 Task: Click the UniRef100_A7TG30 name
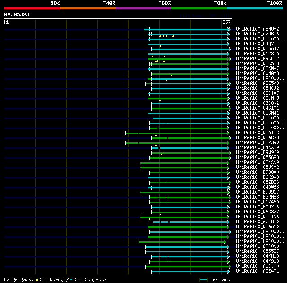257,222
